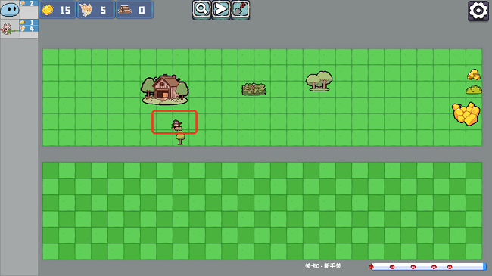Click the gold coin counter showing 15
The image size is (492, 276).
tap(58, 10)
